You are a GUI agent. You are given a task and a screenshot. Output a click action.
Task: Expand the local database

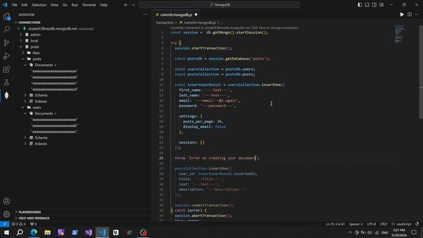coord(34,41)
